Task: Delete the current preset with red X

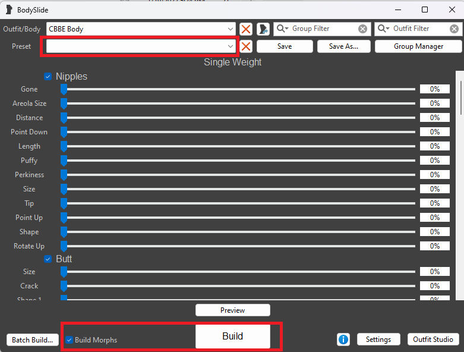Action: [245, 46]
